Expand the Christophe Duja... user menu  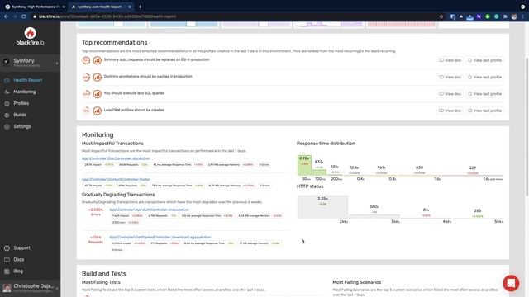[x=30, y=288]
